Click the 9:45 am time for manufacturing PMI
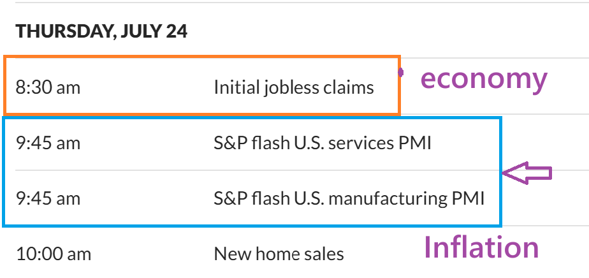589x278 pixels. [x=48, y=198]
